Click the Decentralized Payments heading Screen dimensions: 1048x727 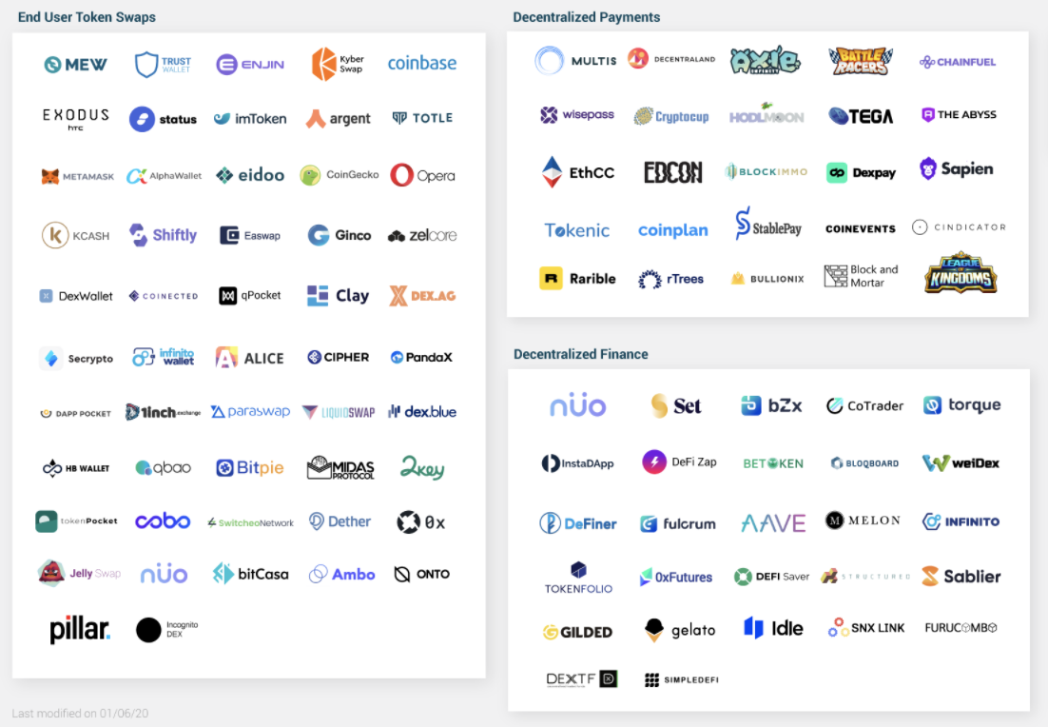pos(587,17)
